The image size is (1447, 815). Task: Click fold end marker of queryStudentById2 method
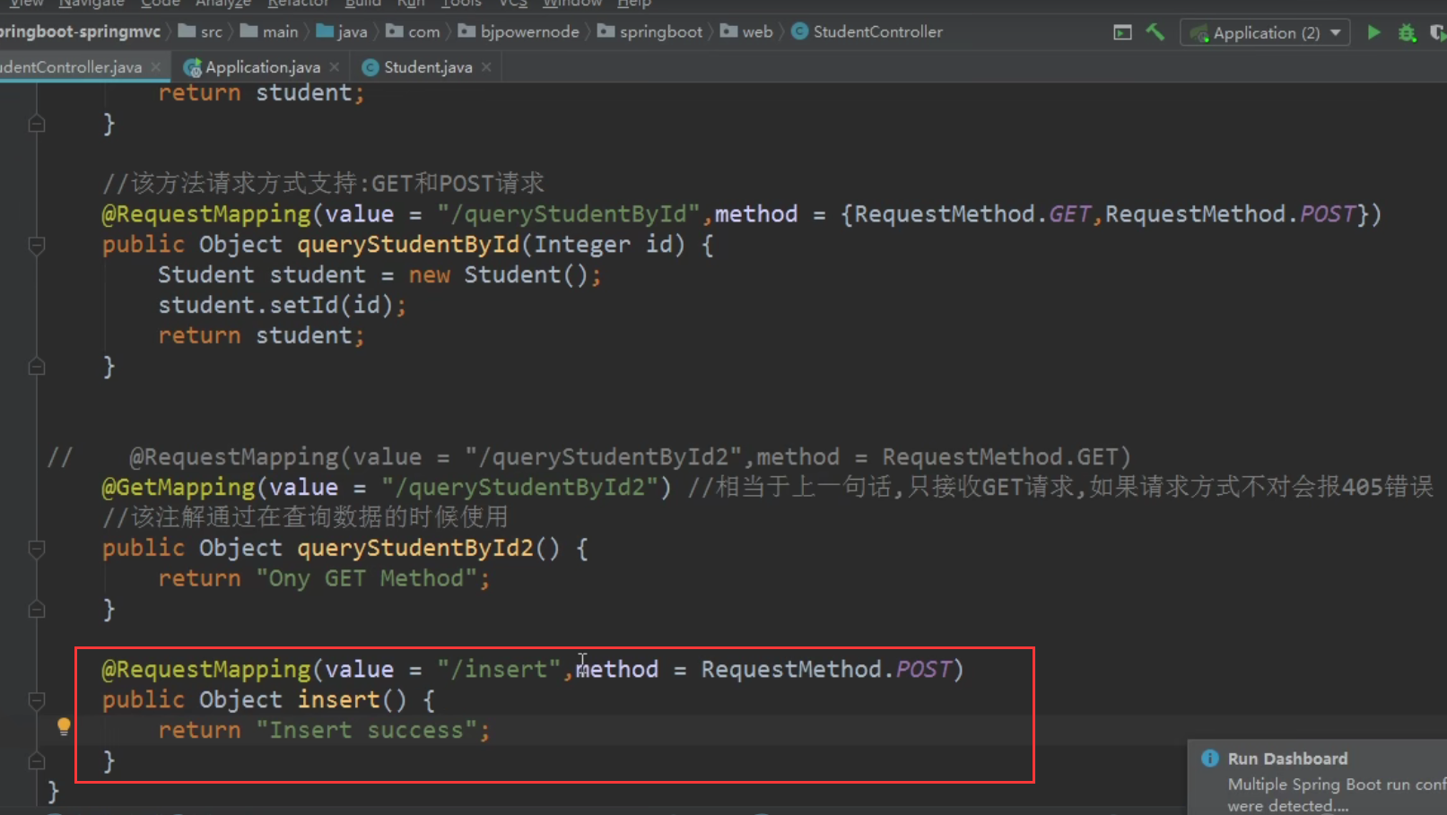[x=37, y=609]
